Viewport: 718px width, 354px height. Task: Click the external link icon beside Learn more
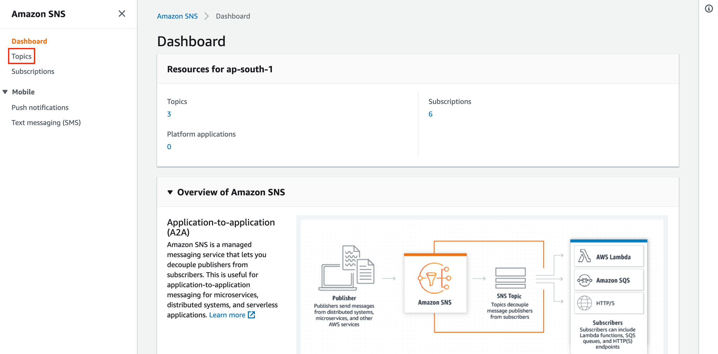point(251,315)
